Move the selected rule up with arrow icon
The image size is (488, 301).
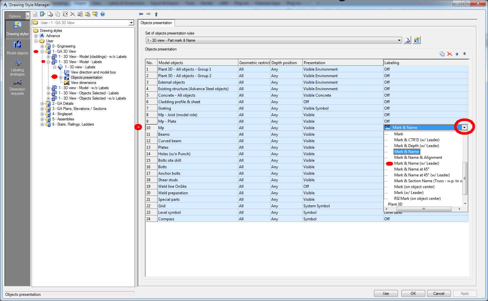point(457,54)
